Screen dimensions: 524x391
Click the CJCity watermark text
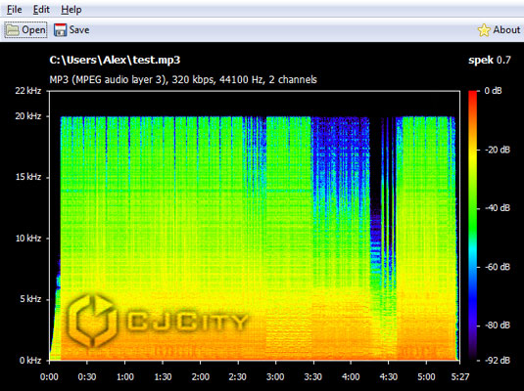[x=187, y=322]
